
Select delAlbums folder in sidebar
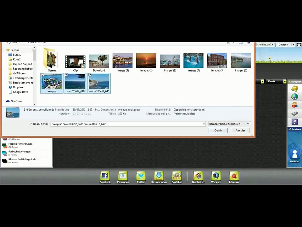[x=17, y=73]
